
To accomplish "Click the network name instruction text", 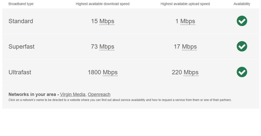I will coord(120,100).
